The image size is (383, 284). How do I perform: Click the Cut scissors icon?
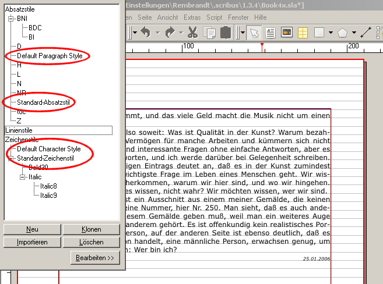tap(193, 33)
